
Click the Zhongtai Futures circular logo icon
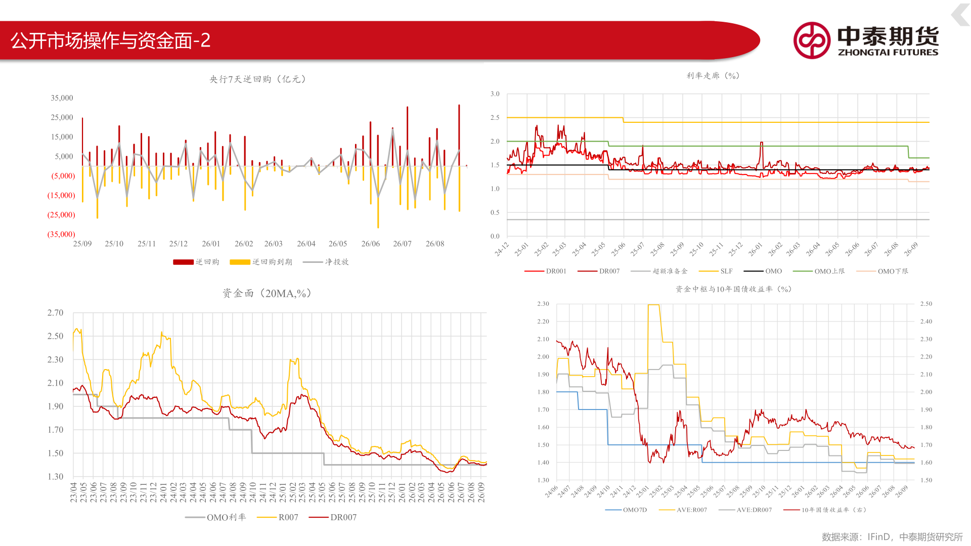point(812,40)
